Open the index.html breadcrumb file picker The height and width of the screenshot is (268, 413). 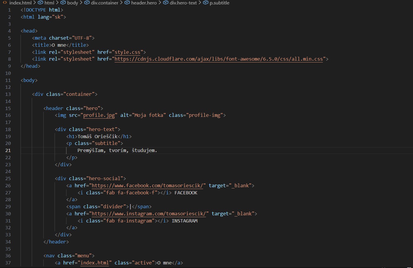(x=20, y=3)
